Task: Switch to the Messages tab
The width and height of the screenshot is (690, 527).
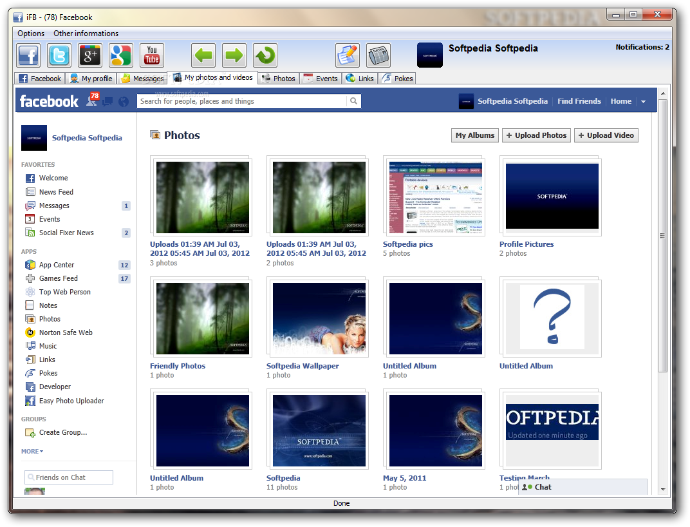Action: [143, 79]
